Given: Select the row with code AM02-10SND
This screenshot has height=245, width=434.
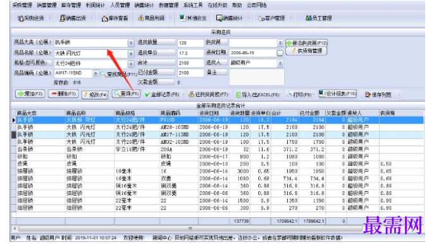Looking at the screenshot, I should [x=217, y=142].
